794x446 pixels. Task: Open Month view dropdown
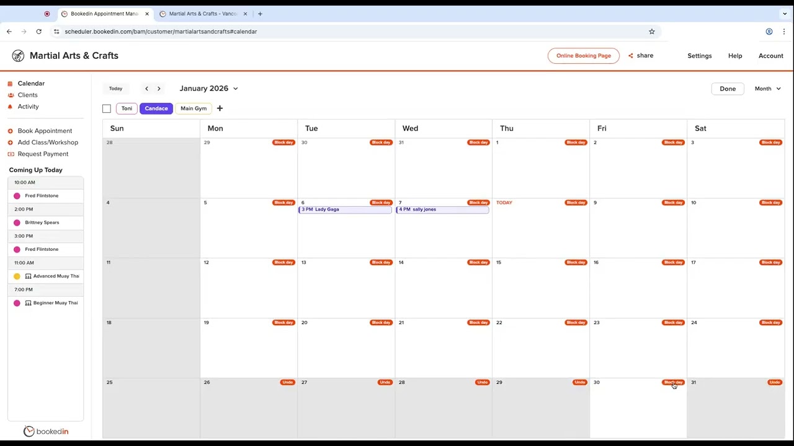767,89
